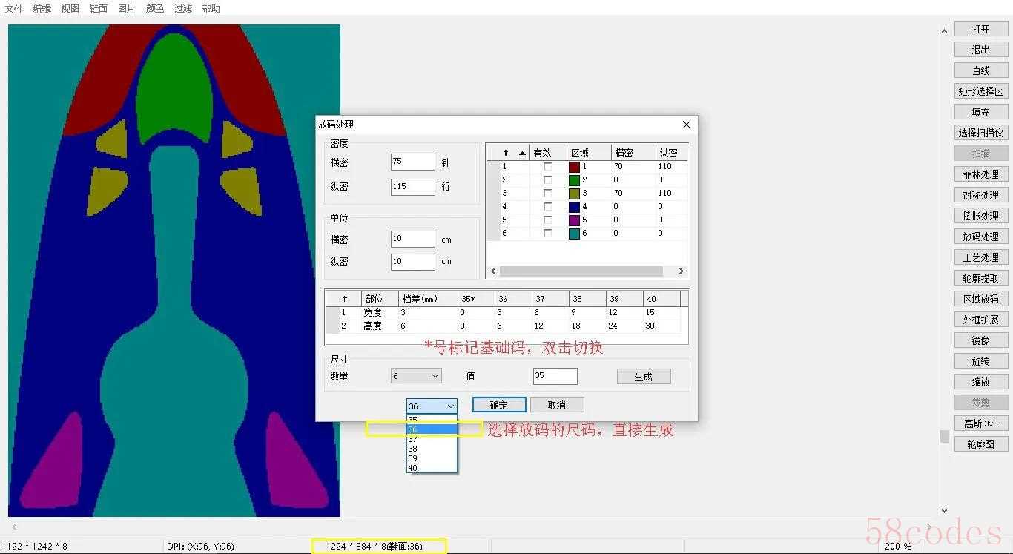Viewport: 1013px width, 554px height.
Task: Click the 菲林处理 tool button
Action: coord(980,174)
